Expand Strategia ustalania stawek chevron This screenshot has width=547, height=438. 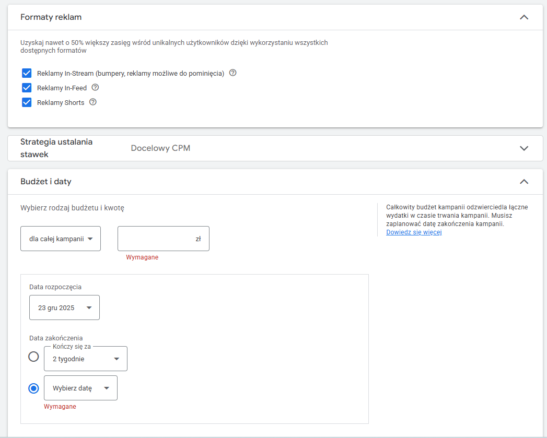[x=524, y=148]
